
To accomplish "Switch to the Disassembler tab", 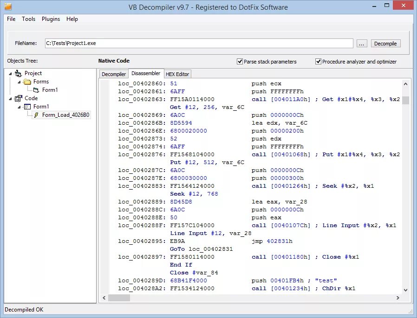I will (x=146, y=73).
